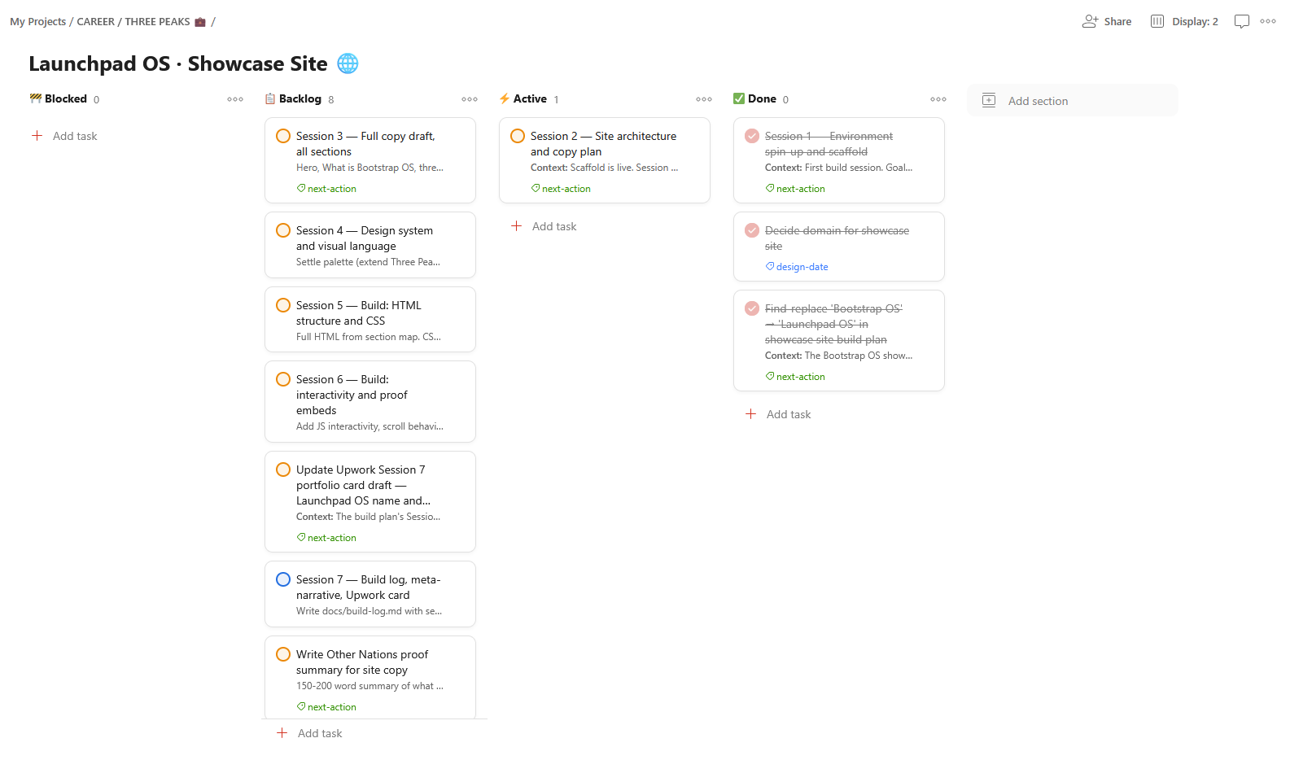Click the Display columns icon

[1157, 21]
